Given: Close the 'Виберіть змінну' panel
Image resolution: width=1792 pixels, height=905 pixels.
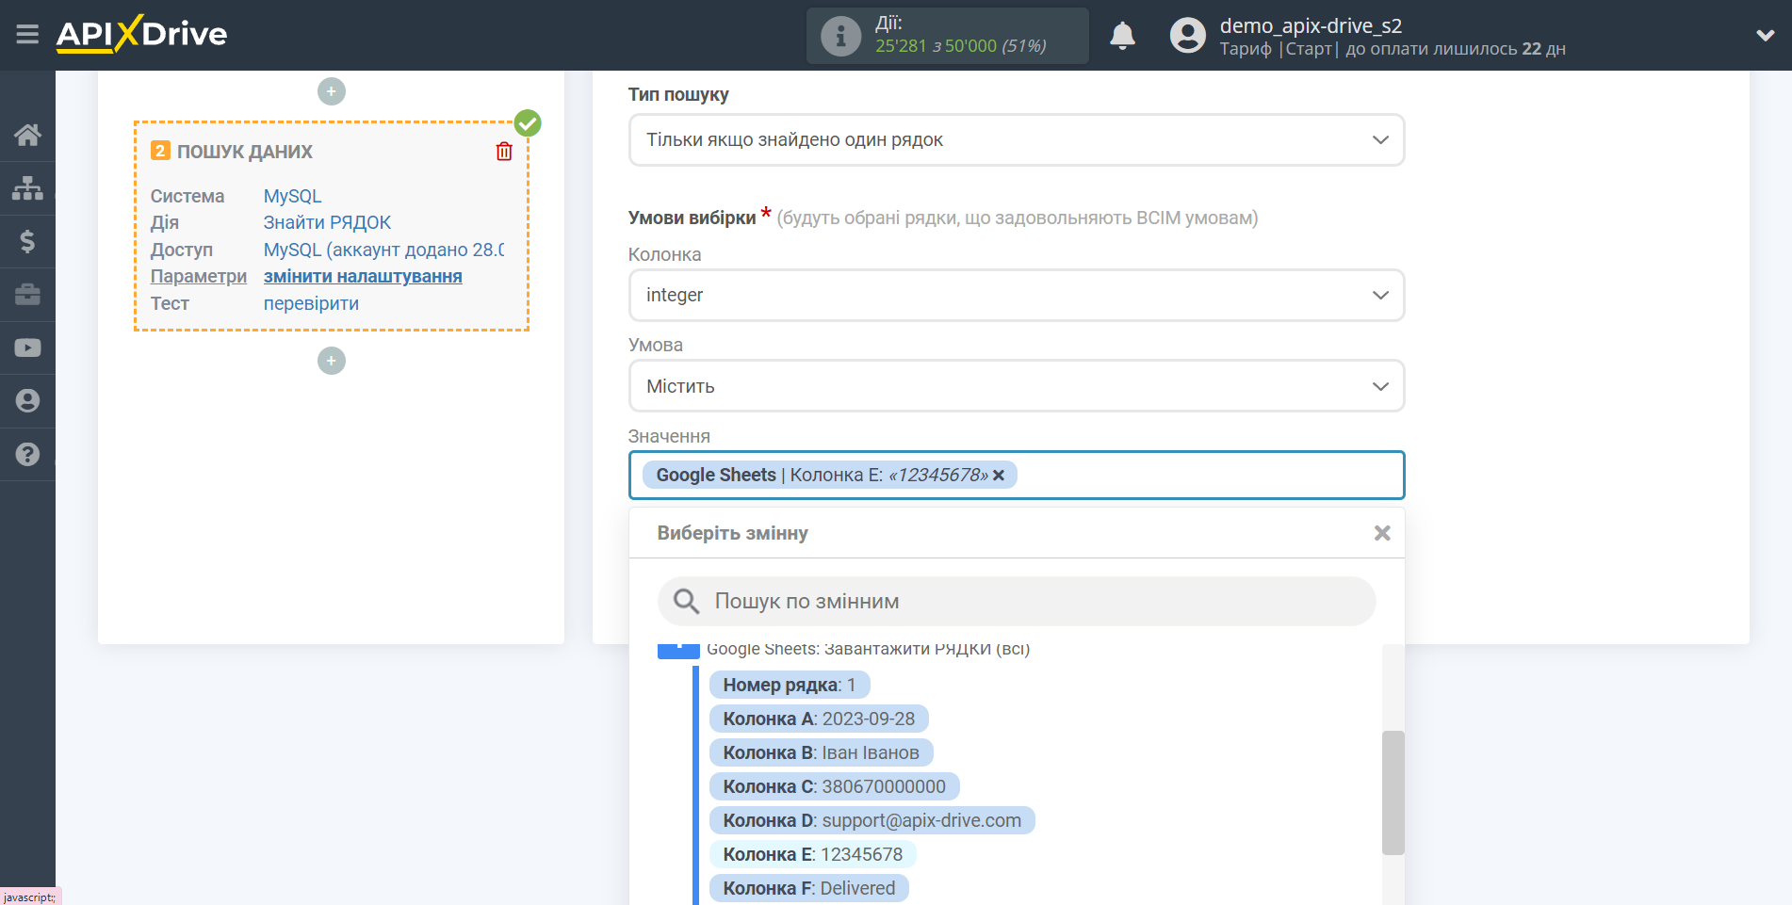Looking at the screenshot, I should pos(1382,533).
